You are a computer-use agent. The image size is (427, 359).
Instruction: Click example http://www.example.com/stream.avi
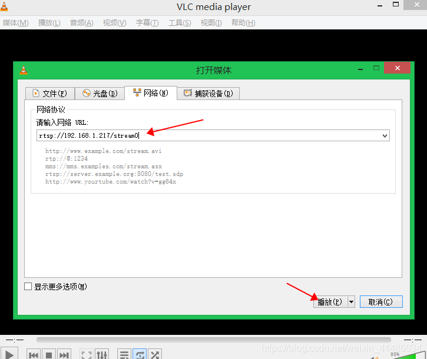pyautogui.click(x=103, y=151)
